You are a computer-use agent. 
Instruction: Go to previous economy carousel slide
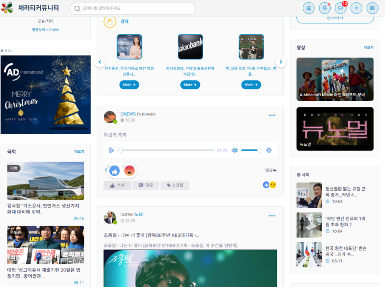[x=100, y=62]
